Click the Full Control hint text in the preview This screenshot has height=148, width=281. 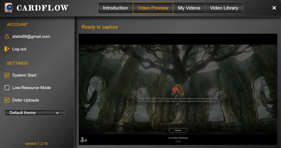(x=178, y=101)
